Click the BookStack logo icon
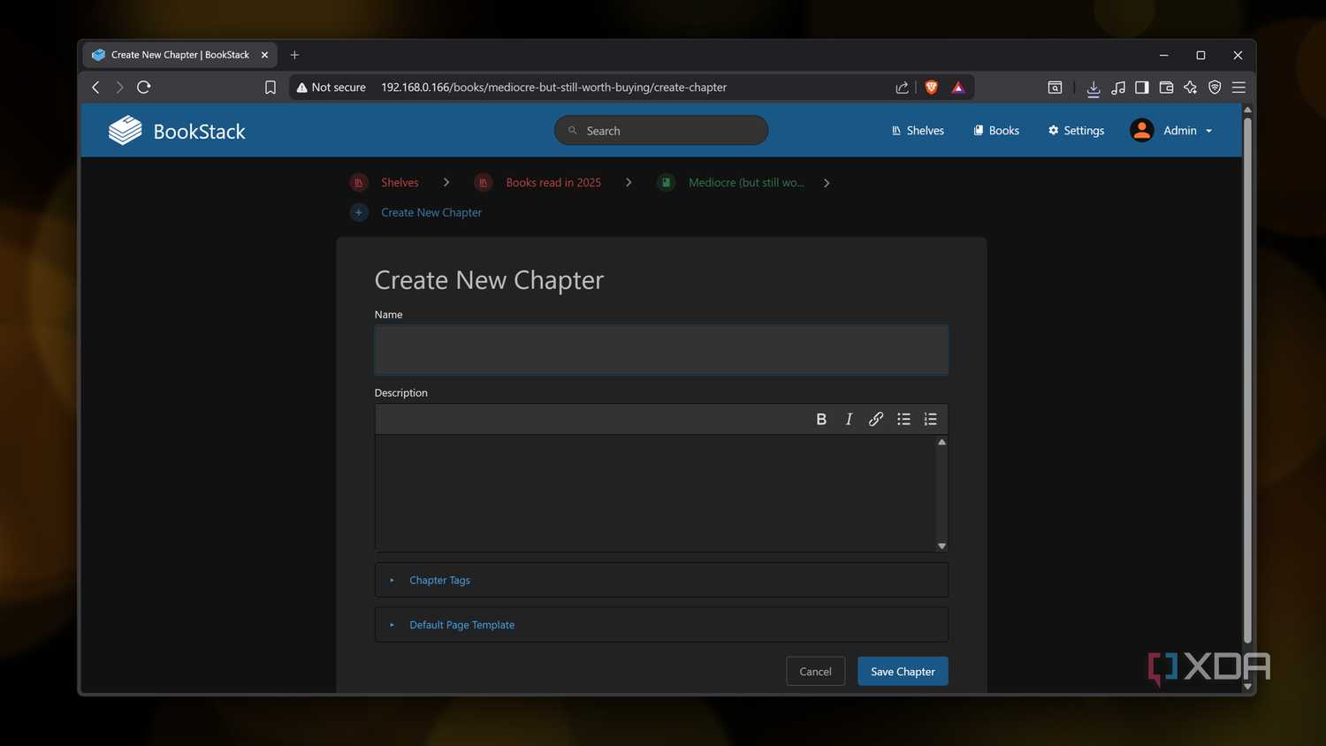Viewport: 1326px width, 746px height. pyautogui.click(x=126, y=131)
